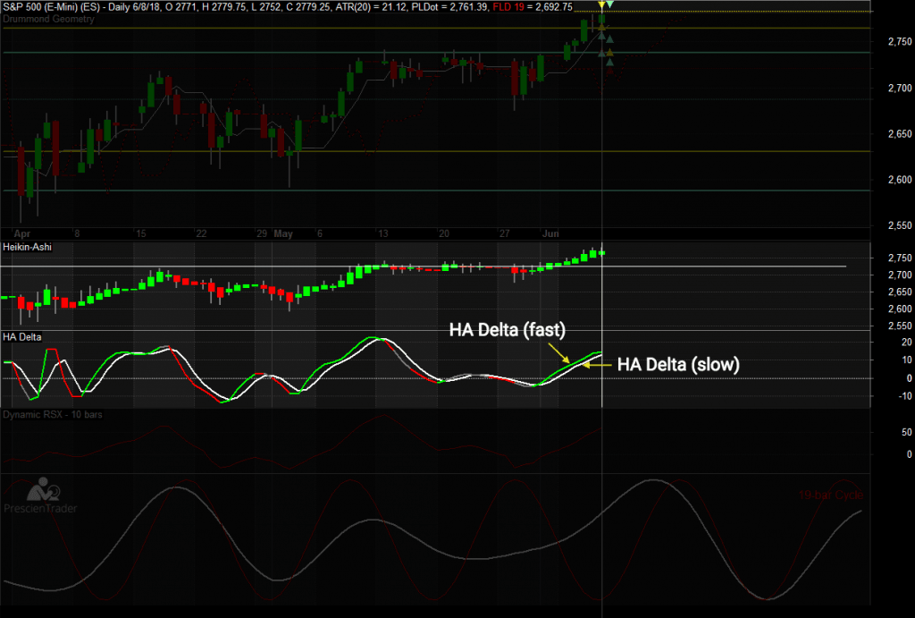Click the red FLD 19 label in header
The height and width of the screenshot is (618, 915).
(x=508, y=7)
